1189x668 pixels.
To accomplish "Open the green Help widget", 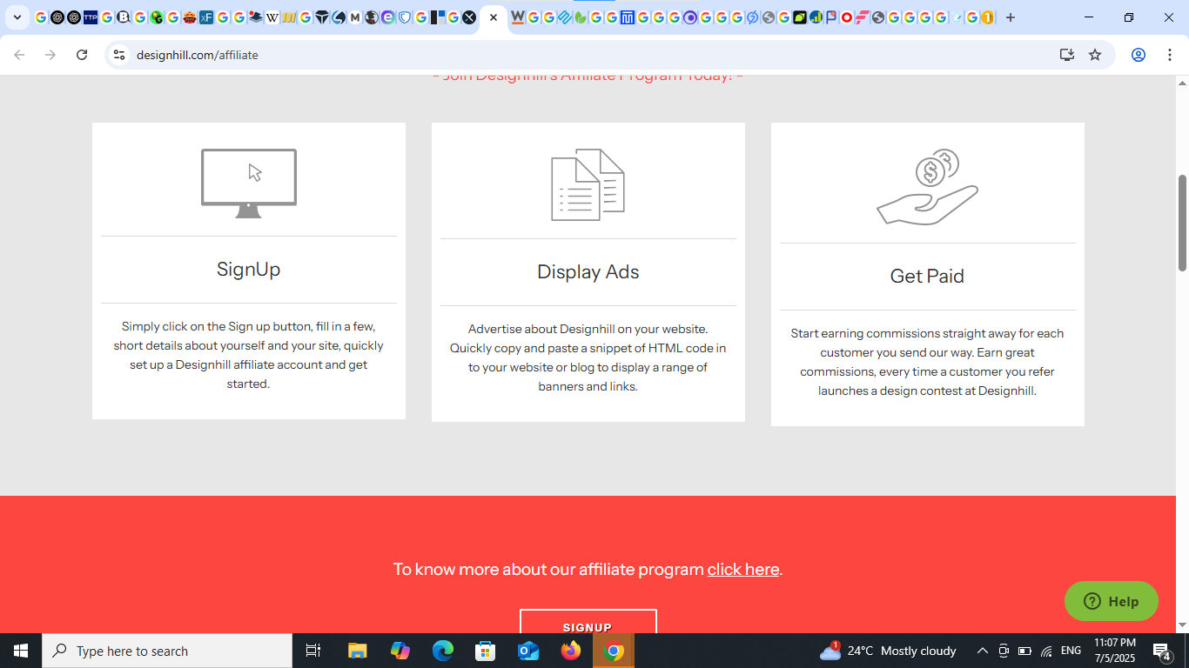I will coord(1112,601).
